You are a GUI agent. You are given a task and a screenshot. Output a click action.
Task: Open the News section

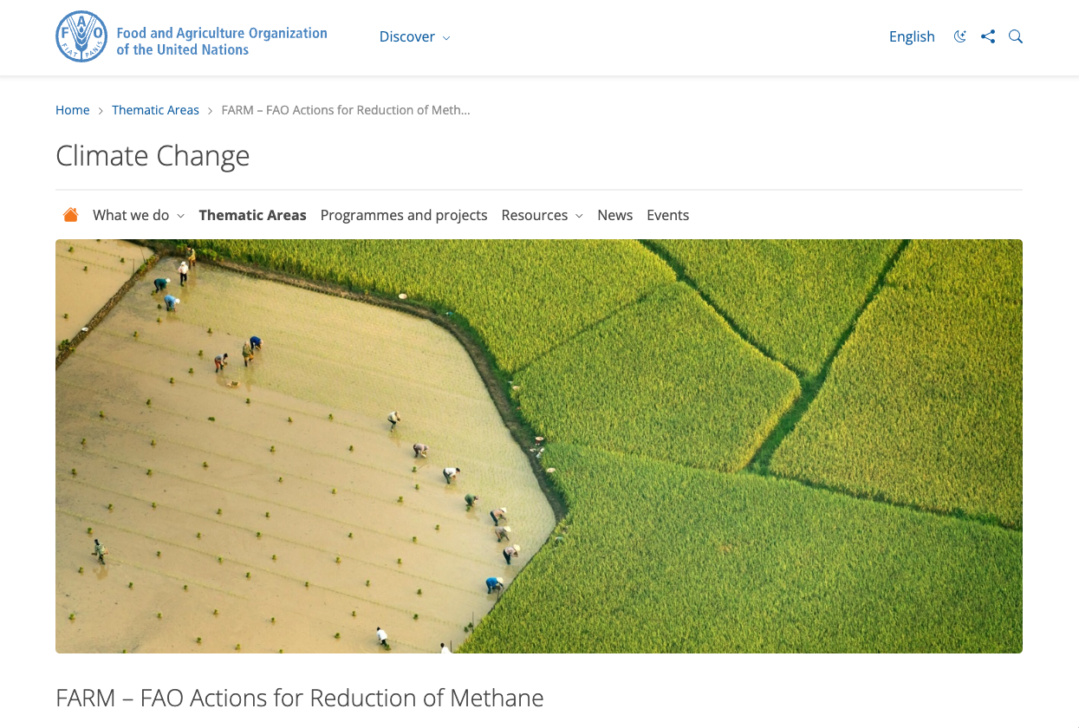(614, 215)
